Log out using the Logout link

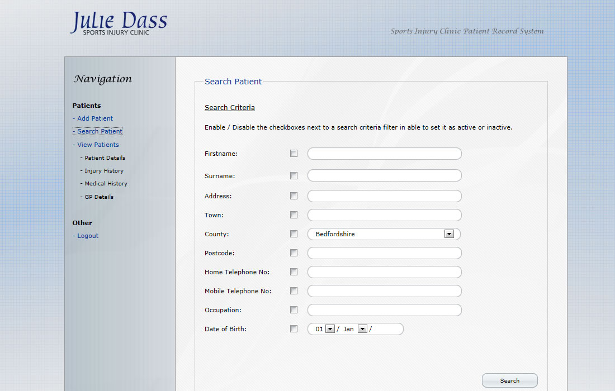[88, 236]
